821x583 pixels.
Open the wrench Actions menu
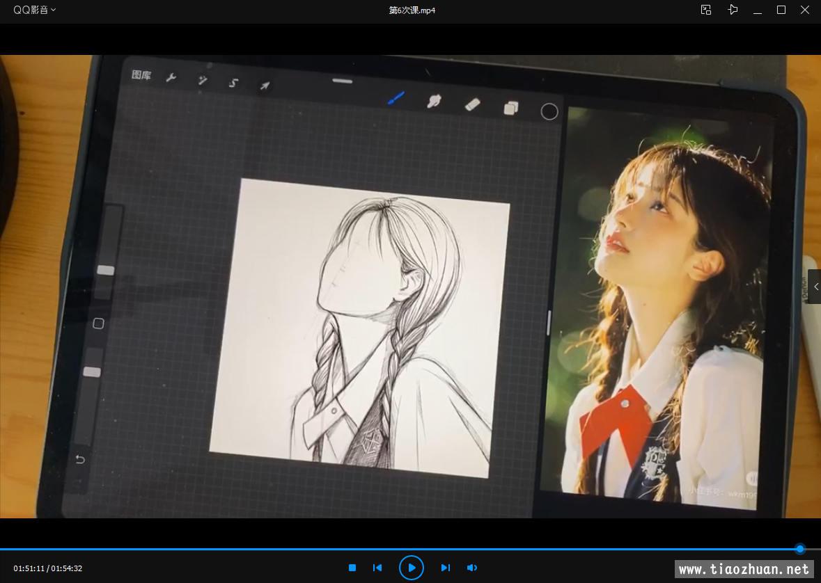click(171, 78)
